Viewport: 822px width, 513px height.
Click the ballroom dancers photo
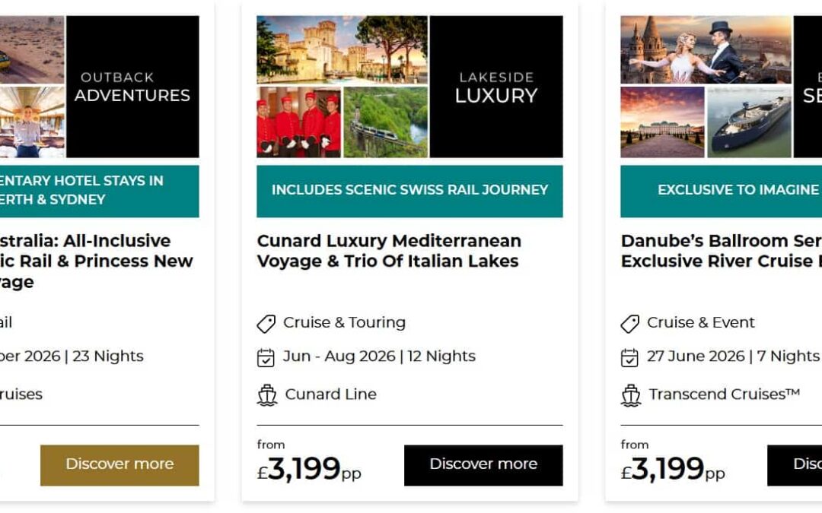(x=706, y=49)
